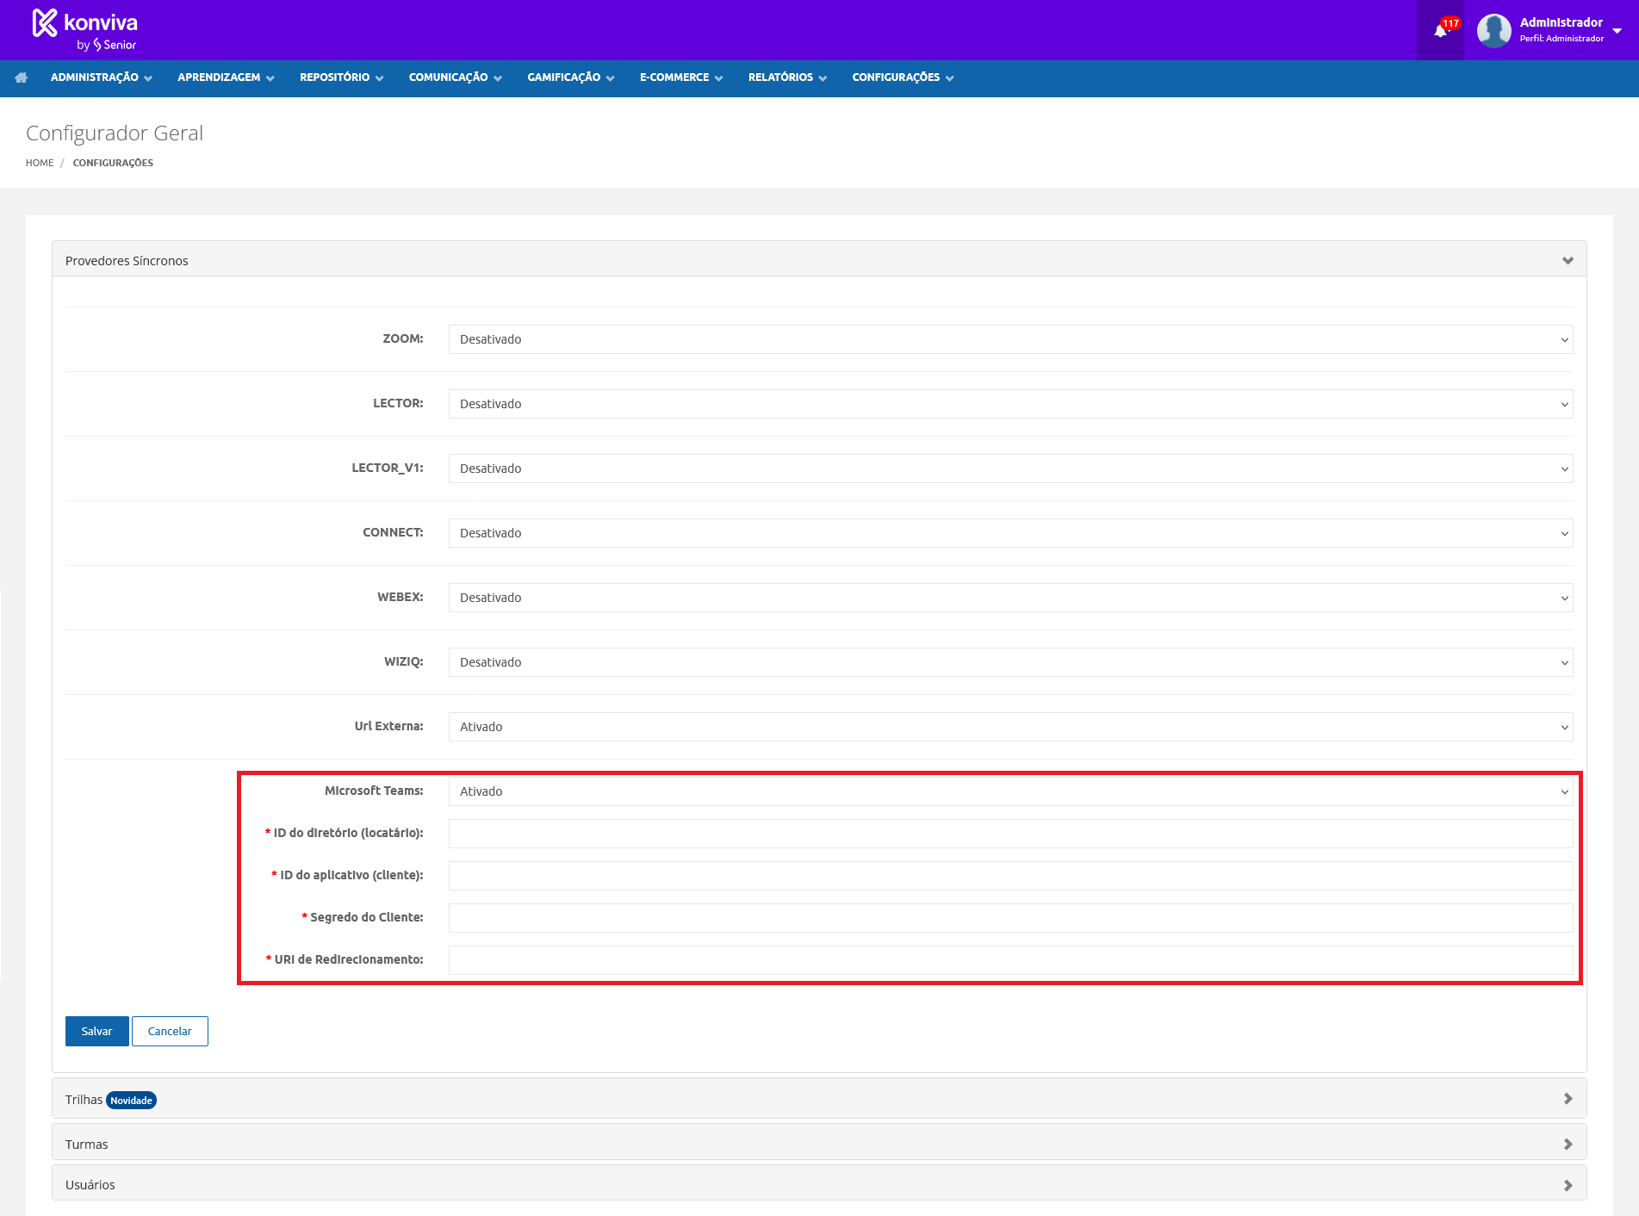Open the LECTOR status dropdown
1639x1216 pixels.
coord(1010,404)
